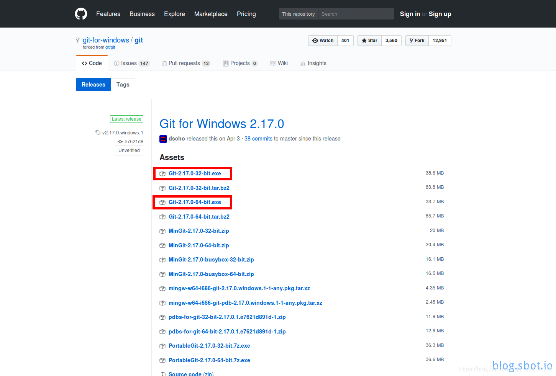Viewport: 556px width, 376px height.
Task: Click the commit icon beside e7621d8
Action: click(120, 142)
